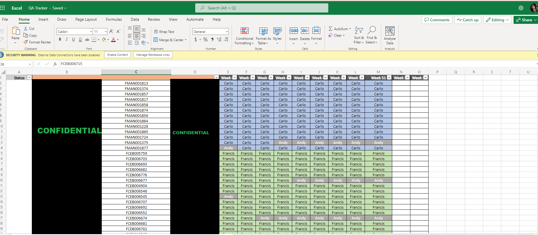The width and height of the screenshot is (538, 235).
Task: Decrease decimal places
Action: pos(226,39)
